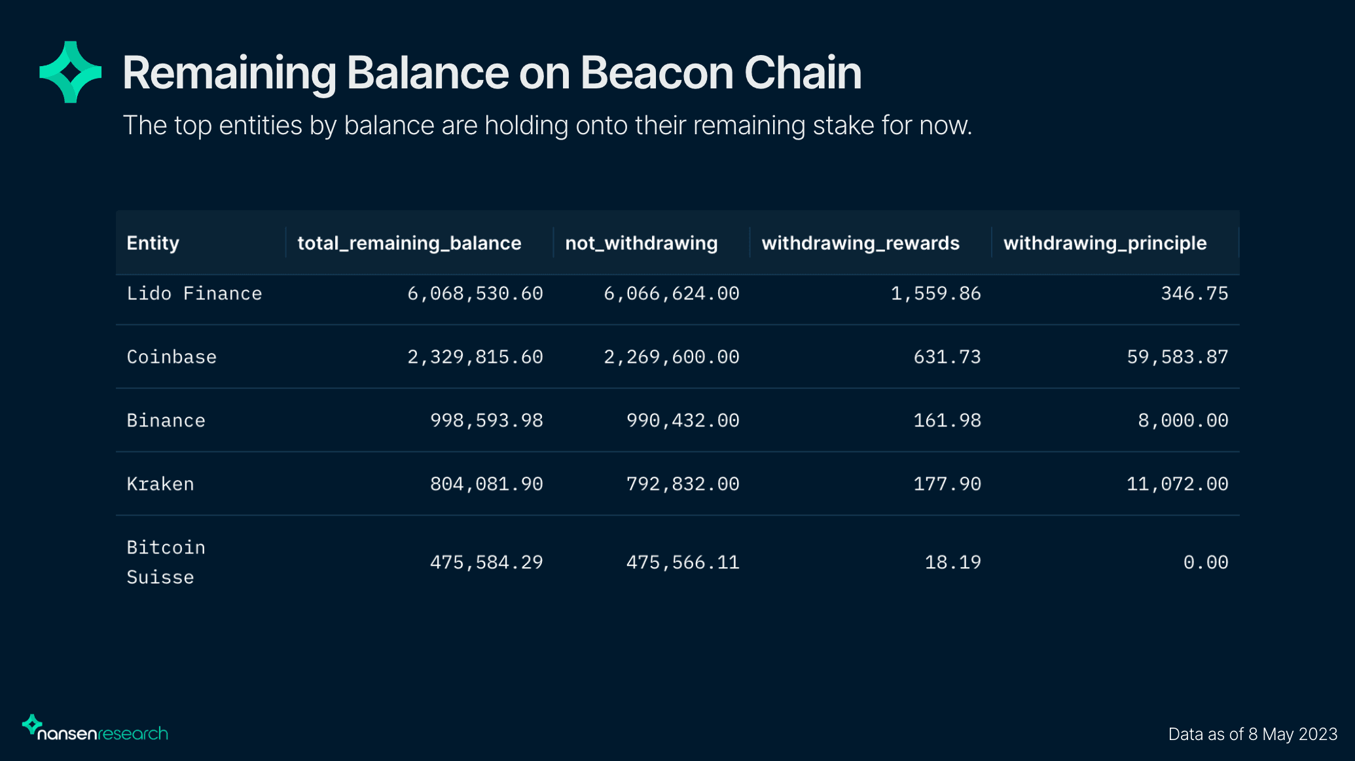Click Lido Finance total balance 6,068,530.60
Image resolution: width=1355 pixels, height=761 pixels.
[x=475, y=293]
